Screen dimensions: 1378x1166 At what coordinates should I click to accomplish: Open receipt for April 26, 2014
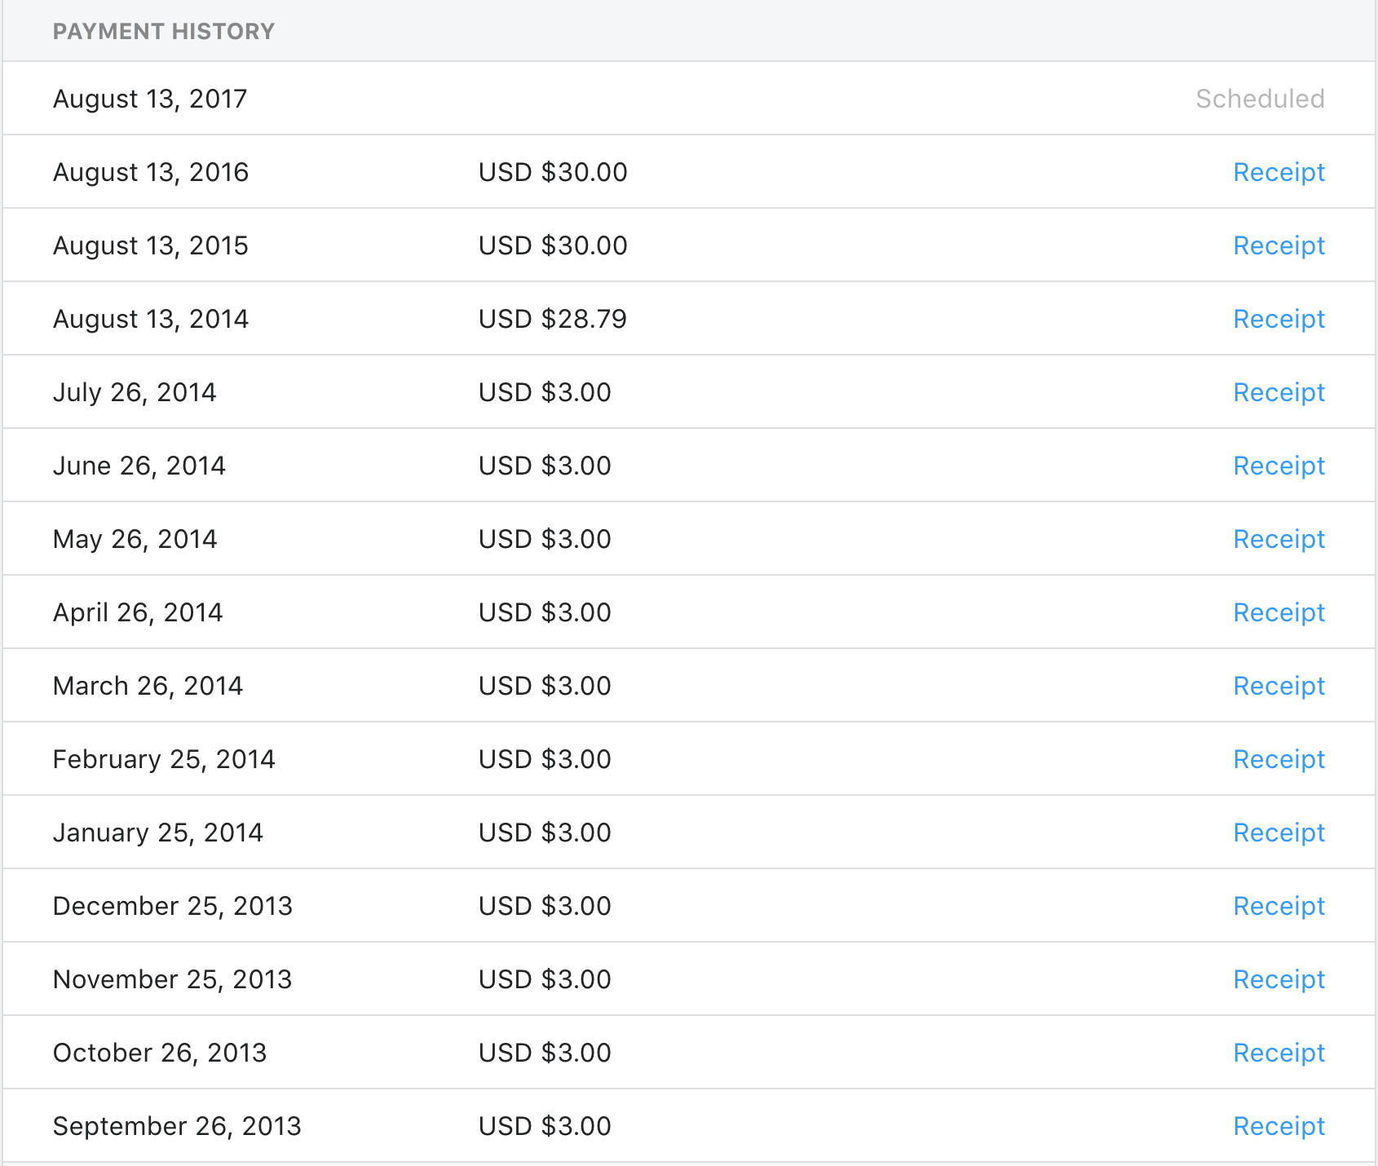pyautogui.click(x=1279, y=612)
